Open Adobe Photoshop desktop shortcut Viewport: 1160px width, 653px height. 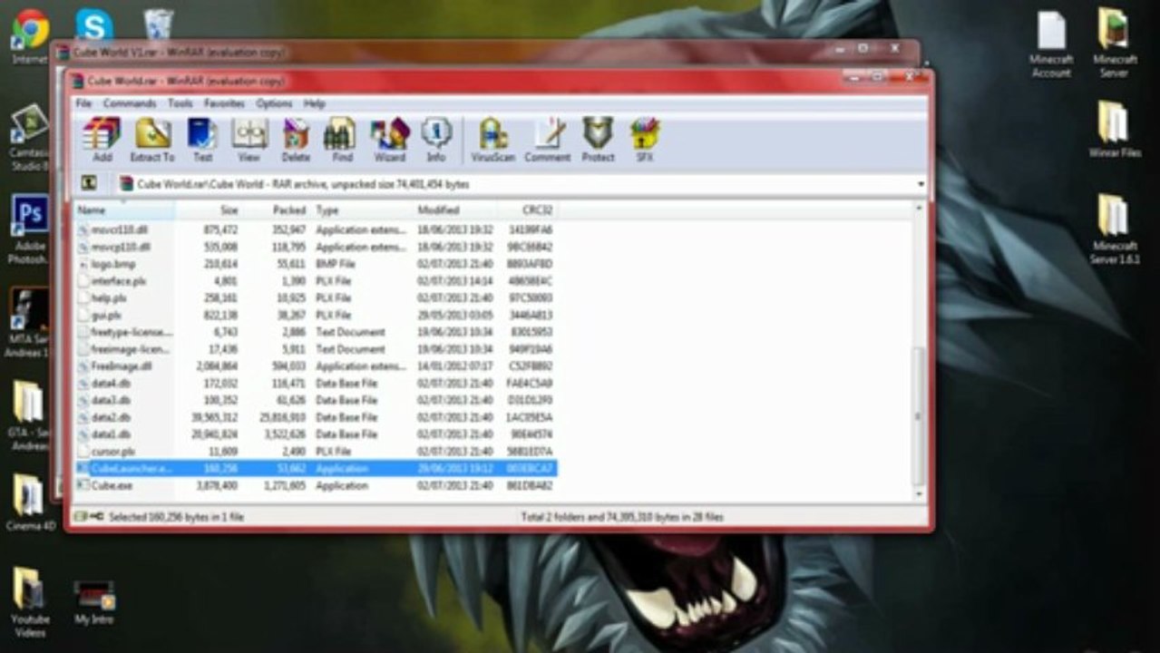tap(31, 229)
